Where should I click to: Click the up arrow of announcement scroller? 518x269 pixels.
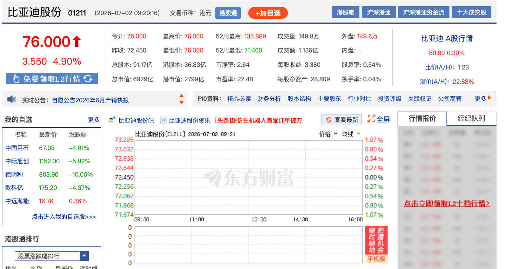coord(182,95)
